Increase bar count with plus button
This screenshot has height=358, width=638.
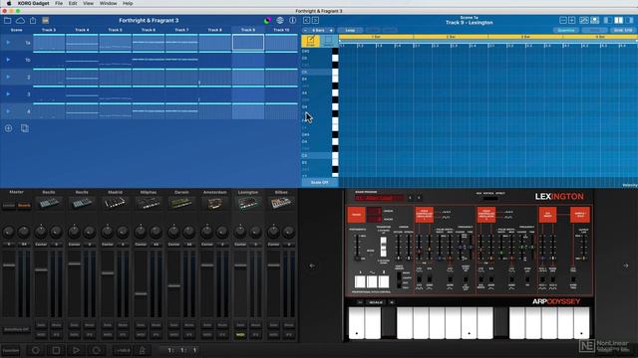tap(331, 30)
